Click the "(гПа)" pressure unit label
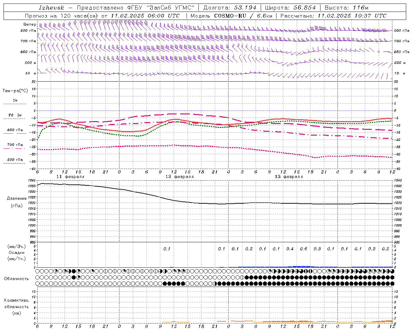This screenshot has width=411, height=329. click(17, 206)
